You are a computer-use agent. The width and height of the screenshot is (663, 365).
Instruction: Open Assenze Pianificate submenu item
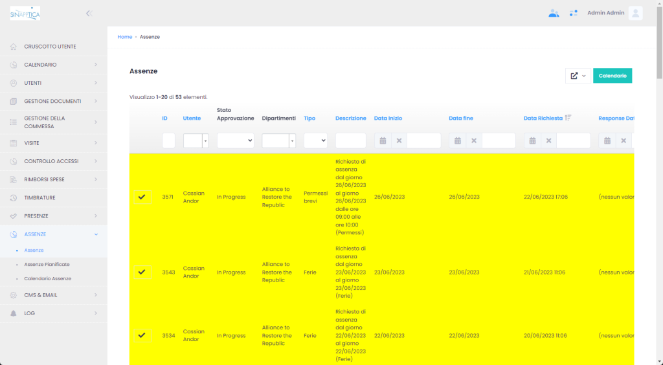(x=47, y=264)
